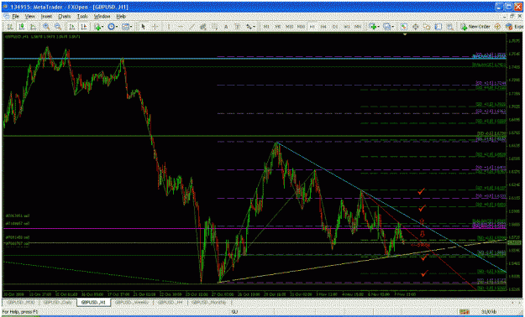Click the New Order button
525x317 pixels.
(475, 27)
